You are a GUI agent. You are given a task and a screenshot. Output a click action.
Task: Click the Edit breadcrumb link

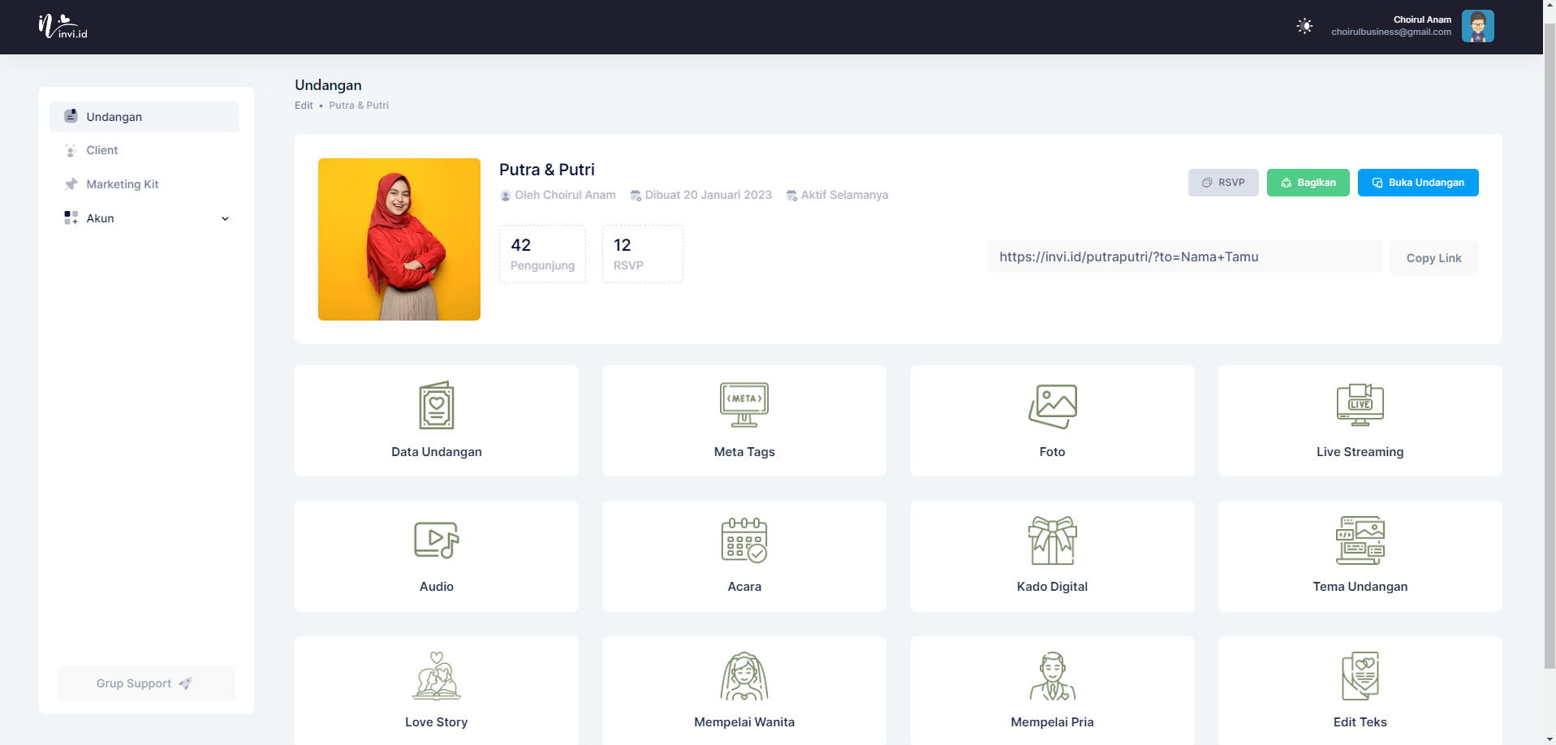pyautogui.click(x=304, y=106)
